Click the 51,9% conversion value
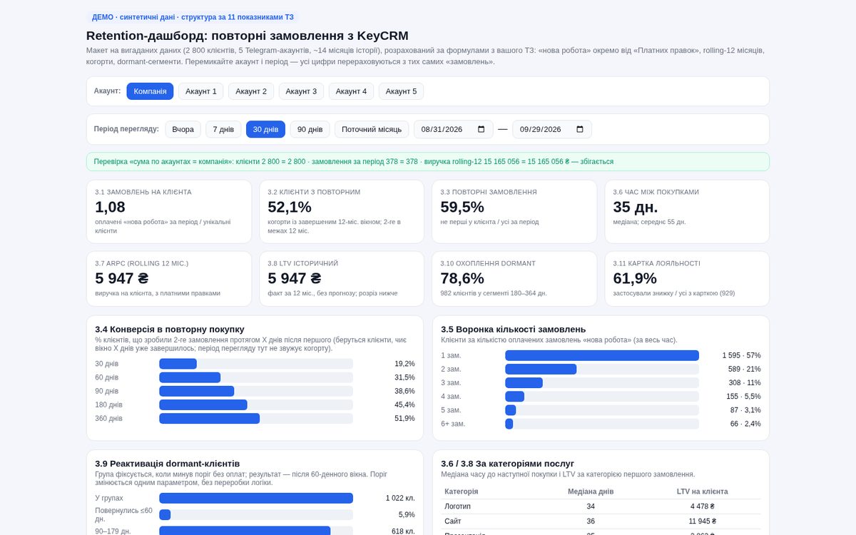Screen dimensions: 856x535 point(404,418)
